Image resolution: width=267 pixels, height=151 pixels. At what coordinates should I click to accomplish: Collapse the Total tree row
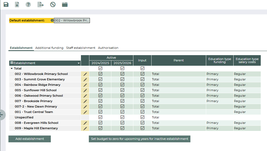click(12, 69)
